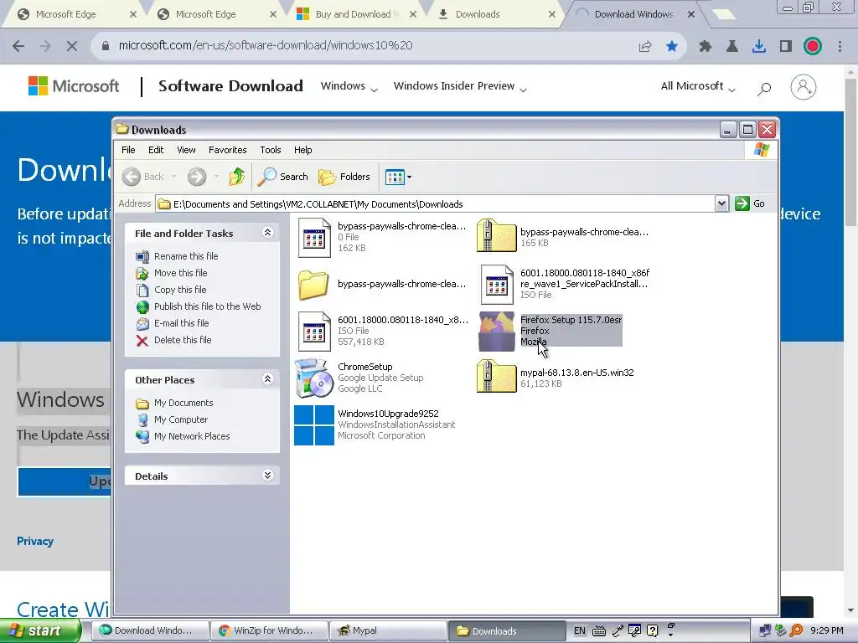Expand Windows Insider Preview dropdown

460,86
